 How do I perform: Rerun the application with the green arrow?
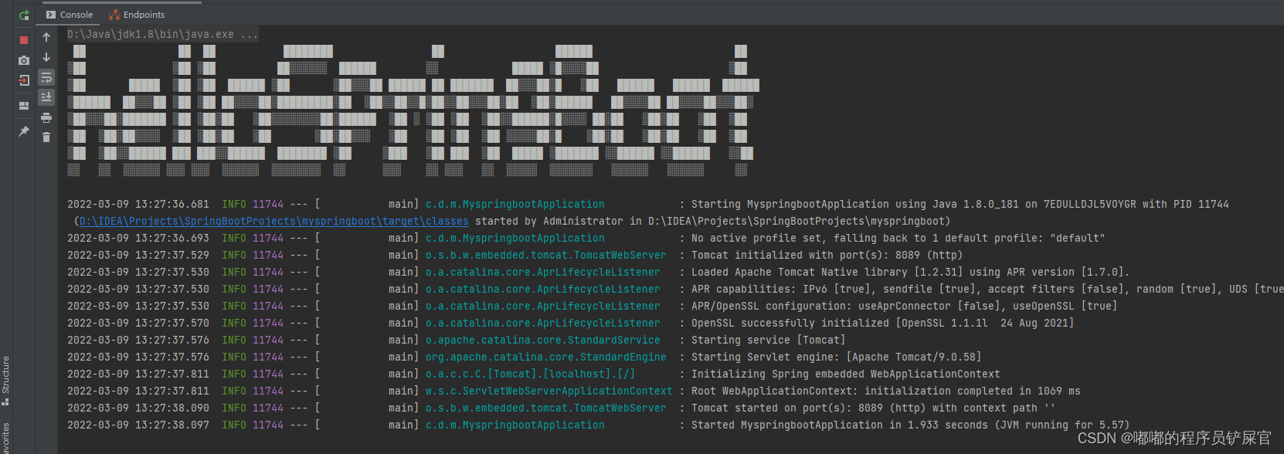point(24,15)
